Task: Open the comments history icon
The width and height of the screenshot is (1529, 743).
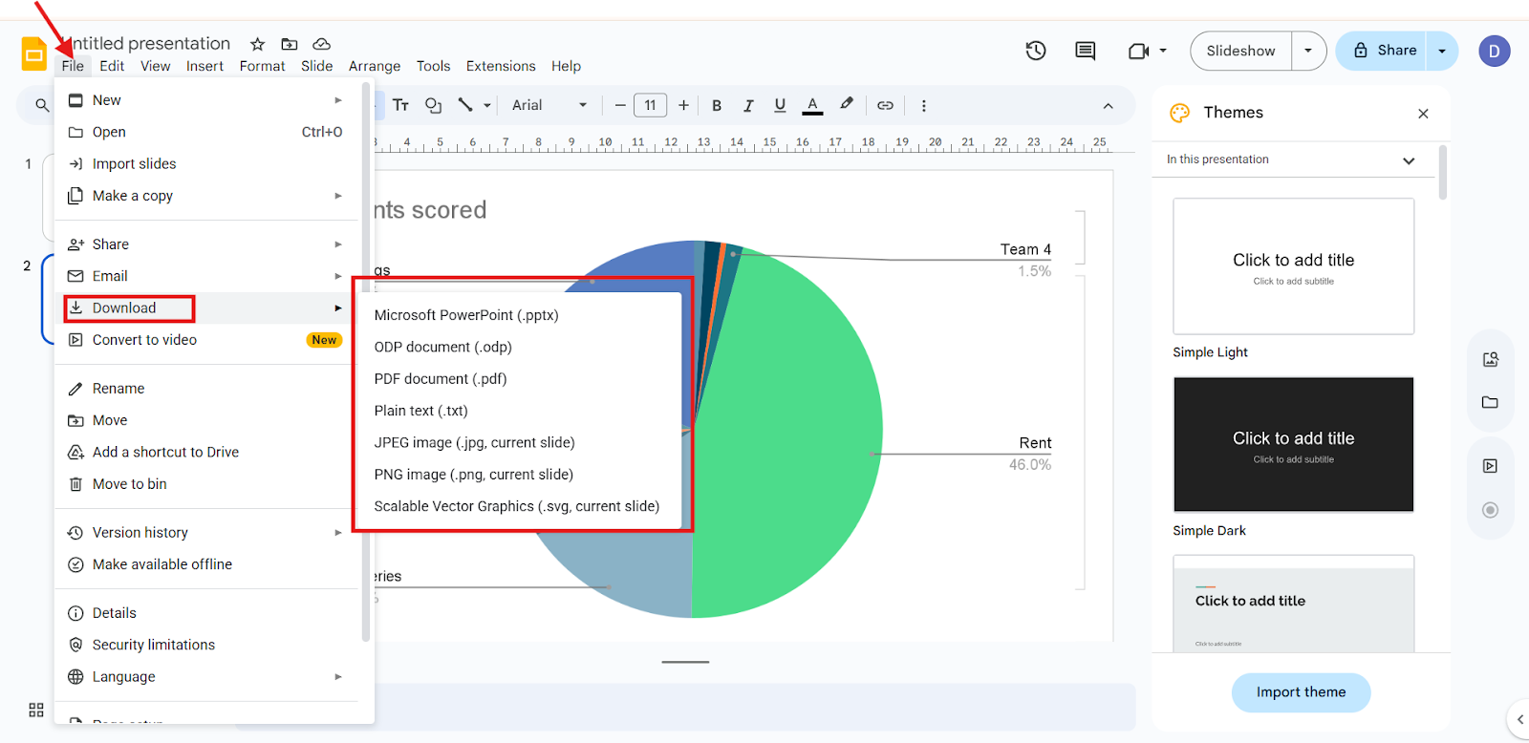Action: pos(1086,51)
